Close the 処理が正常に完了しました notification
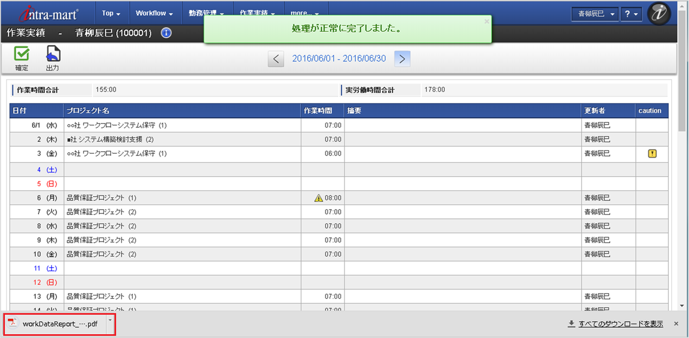 tap(487, 21)
